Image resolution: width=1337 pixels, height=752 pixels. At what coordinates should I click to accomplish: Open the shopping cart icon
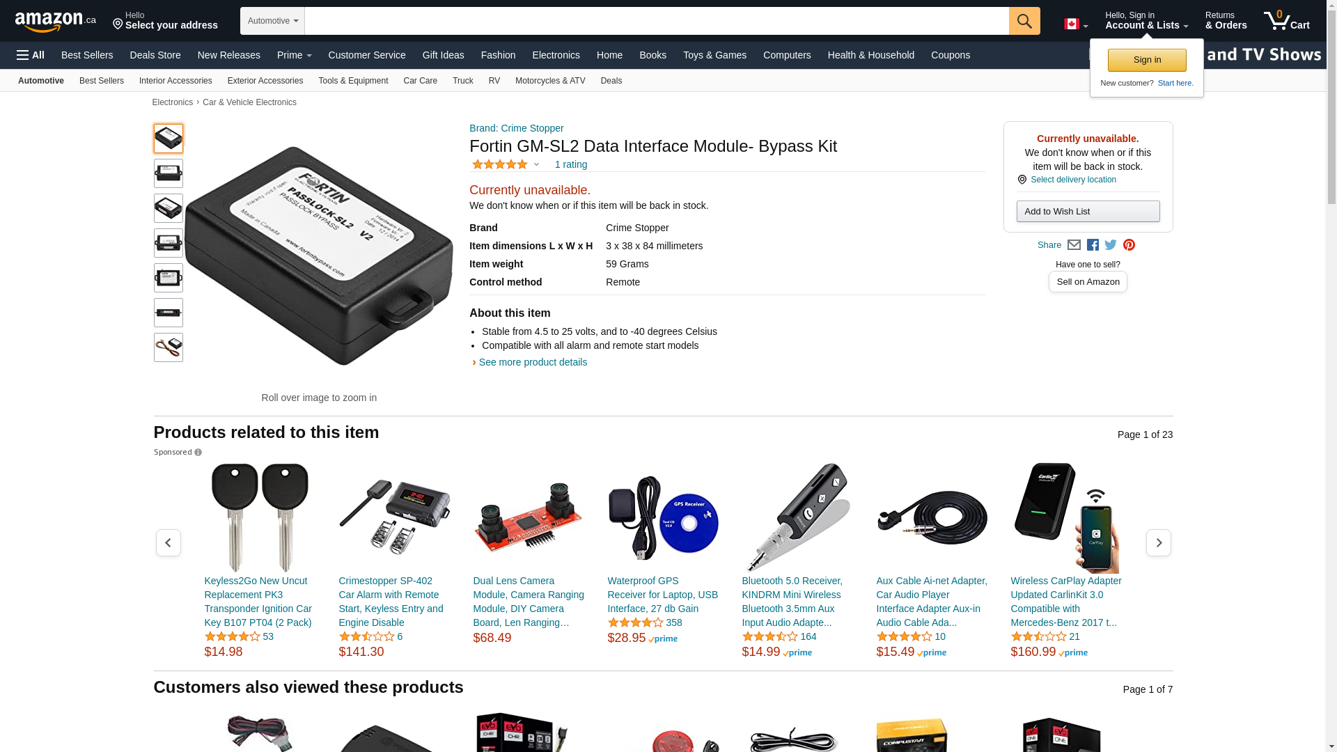(1286, 21)
